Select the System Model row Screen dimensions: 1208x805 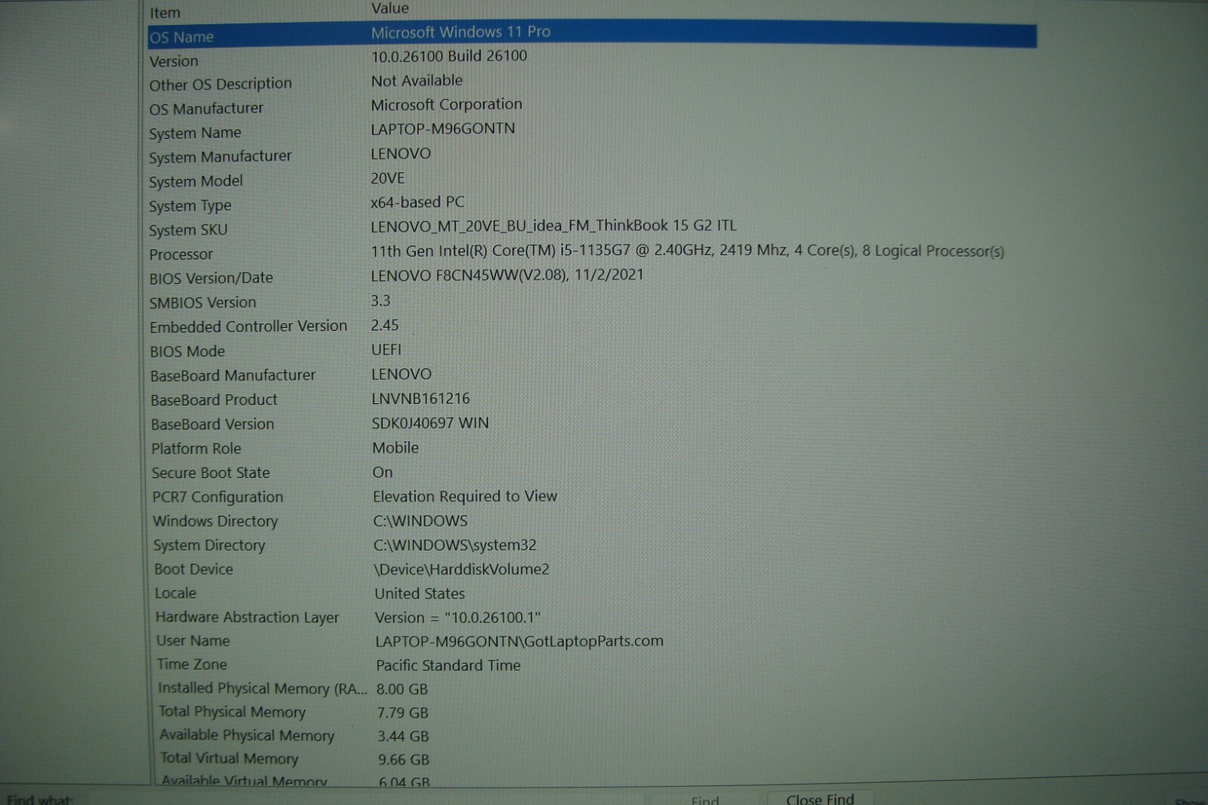click(x=196, y=181)
